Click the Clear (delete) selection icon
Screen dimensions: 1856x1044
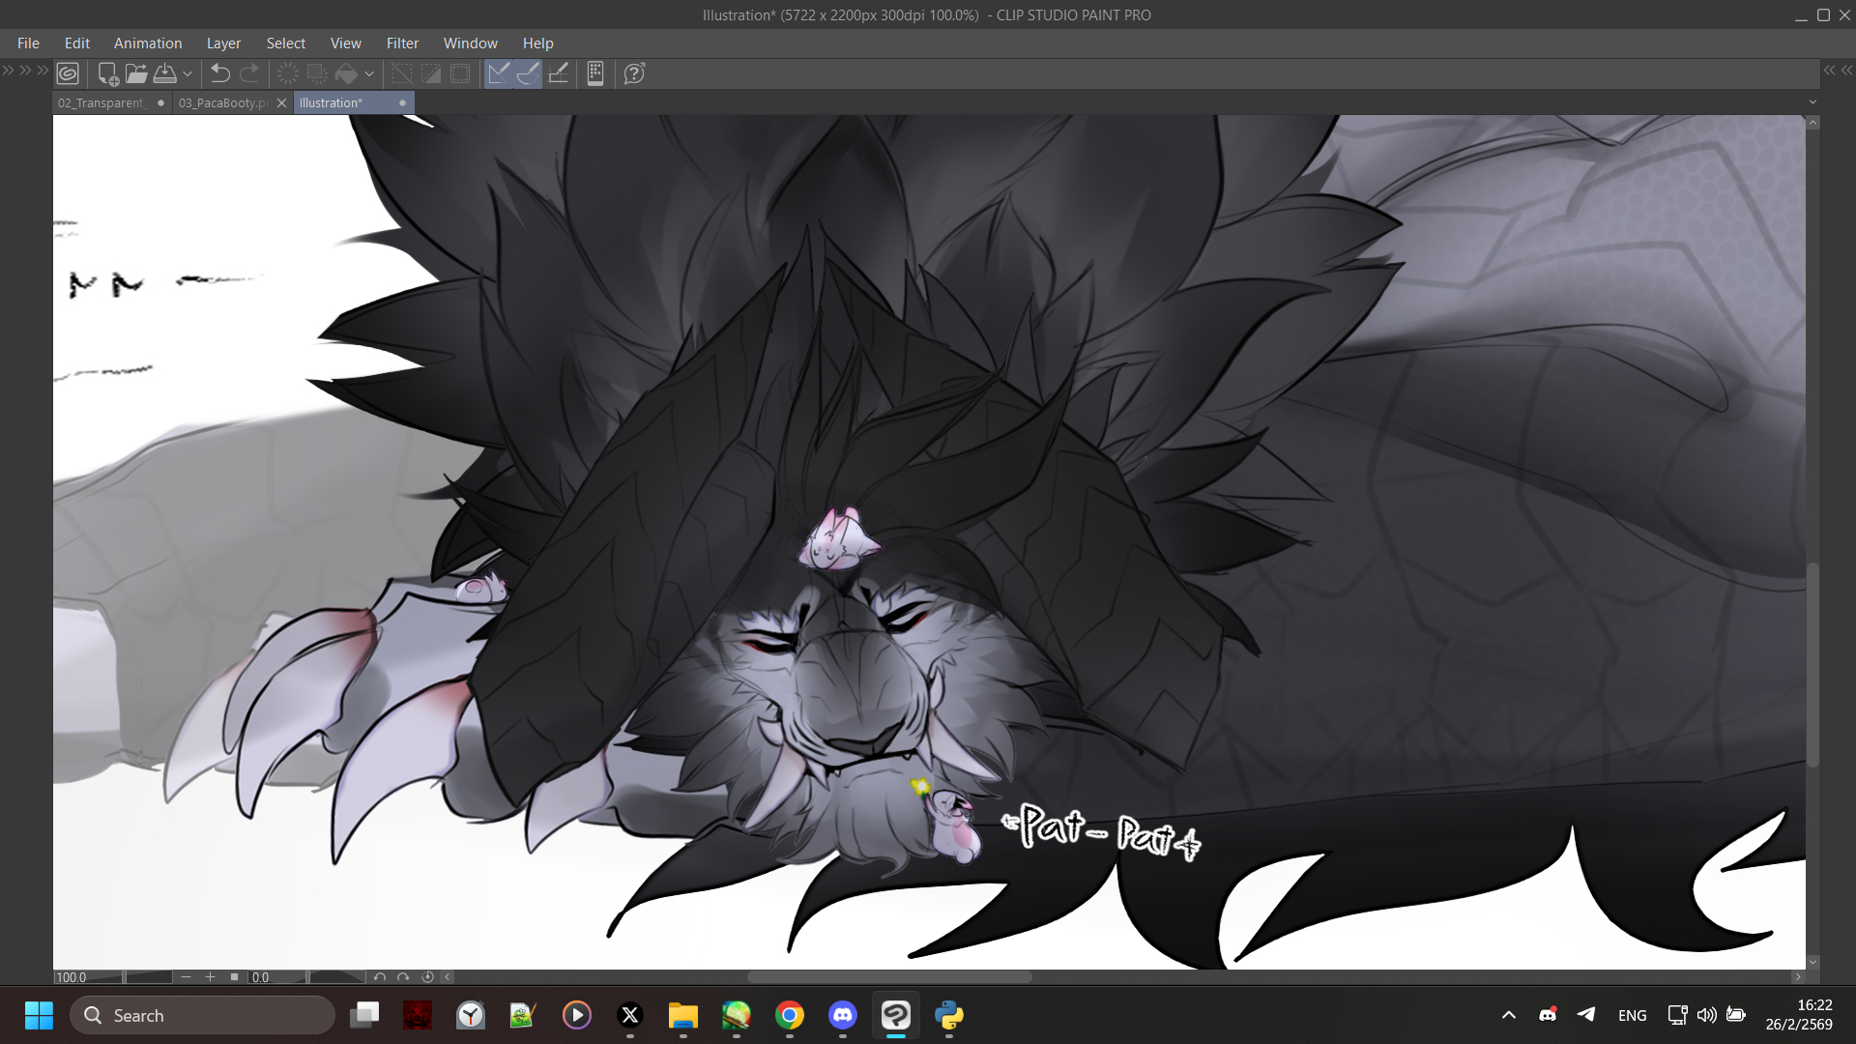[x=288, y=73]
